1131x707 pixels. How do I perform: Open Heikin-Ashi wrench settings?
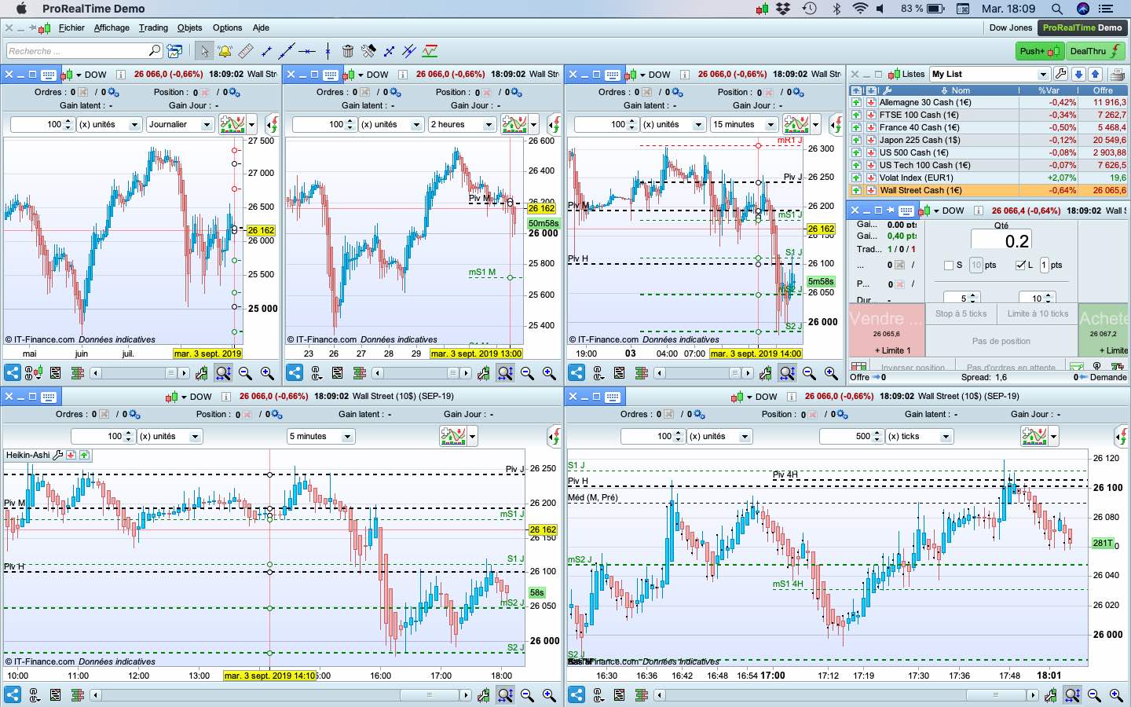pyautogui.click(x=57, y=455)
